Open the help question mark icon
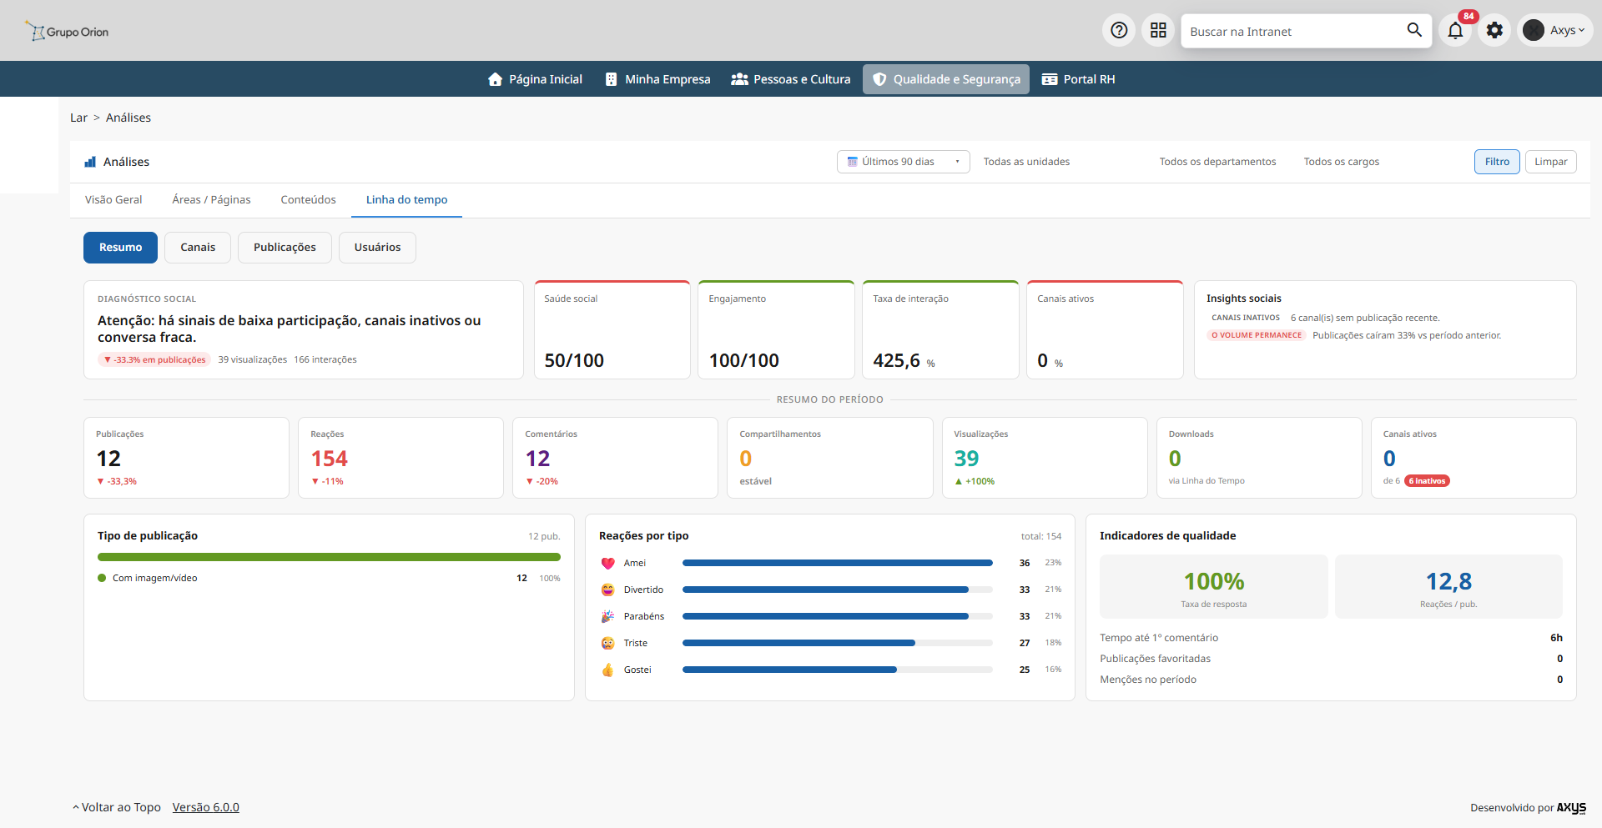 pyautogui.click(x=1119, y=31)
